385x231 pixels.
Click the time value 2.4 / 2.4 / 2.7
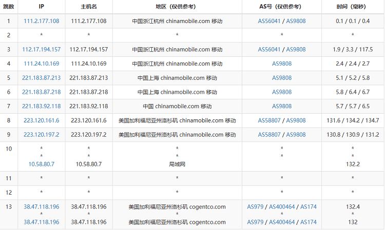[353, 64]
